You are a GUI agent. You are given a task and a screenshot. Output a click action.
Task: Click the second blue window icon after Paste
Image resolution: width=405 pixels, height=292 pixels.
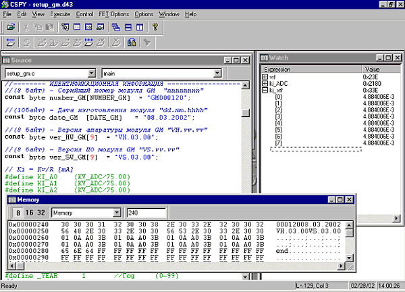tap(77, 27)
